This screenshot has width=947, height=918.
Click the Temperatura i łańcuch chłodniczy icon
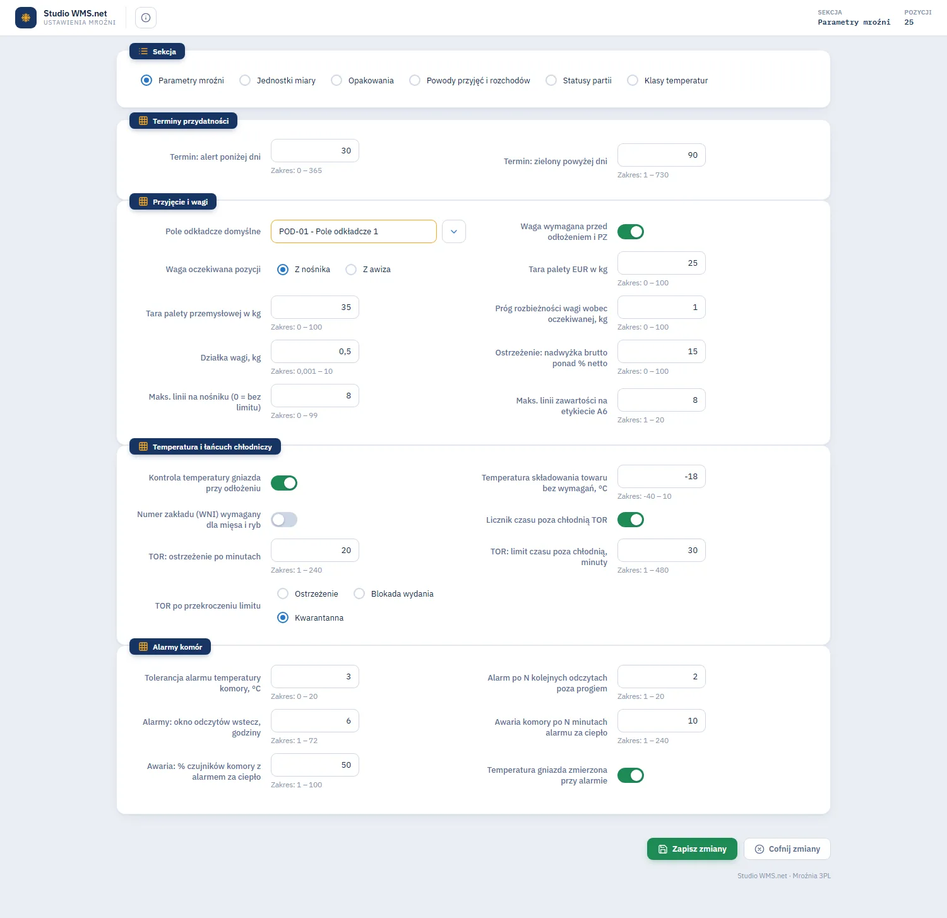(143, 446)
